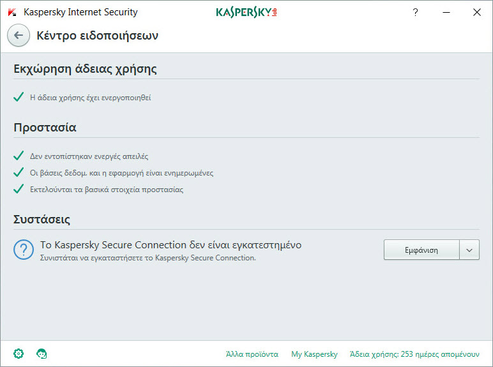Screen dimensions: 493x367
Task: Open the Άδεια χρήσης 253 ημέρες link
Action: [x=414, y=354]
